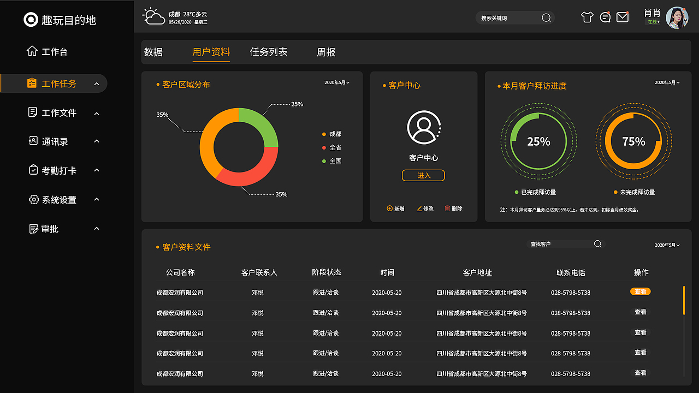Open the 工作台 home icon
The height and width of the screenshot is (393, 699).
[x=32, y=51]
